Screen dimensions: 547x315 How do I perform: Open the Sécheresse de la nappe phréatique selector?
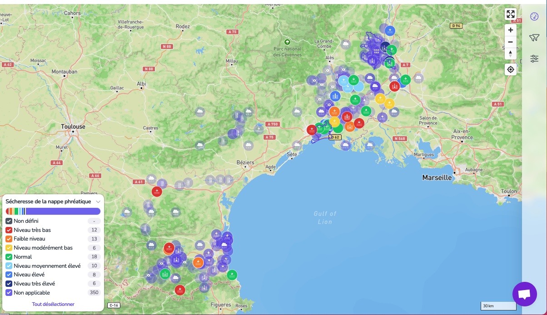[x=48, y=202]
